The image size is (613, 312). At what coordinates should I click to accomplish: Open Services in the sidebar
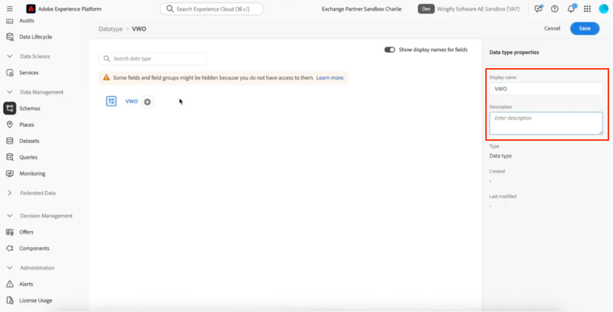[x=29, y=73]
